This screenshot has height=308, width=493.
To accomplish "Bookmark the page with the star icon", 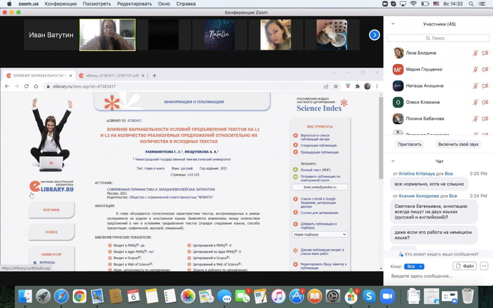I will 336,86.
